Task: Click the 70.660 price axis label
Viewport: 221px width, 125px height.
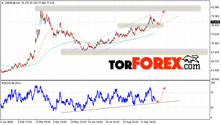Action: [x=215, y=43]
